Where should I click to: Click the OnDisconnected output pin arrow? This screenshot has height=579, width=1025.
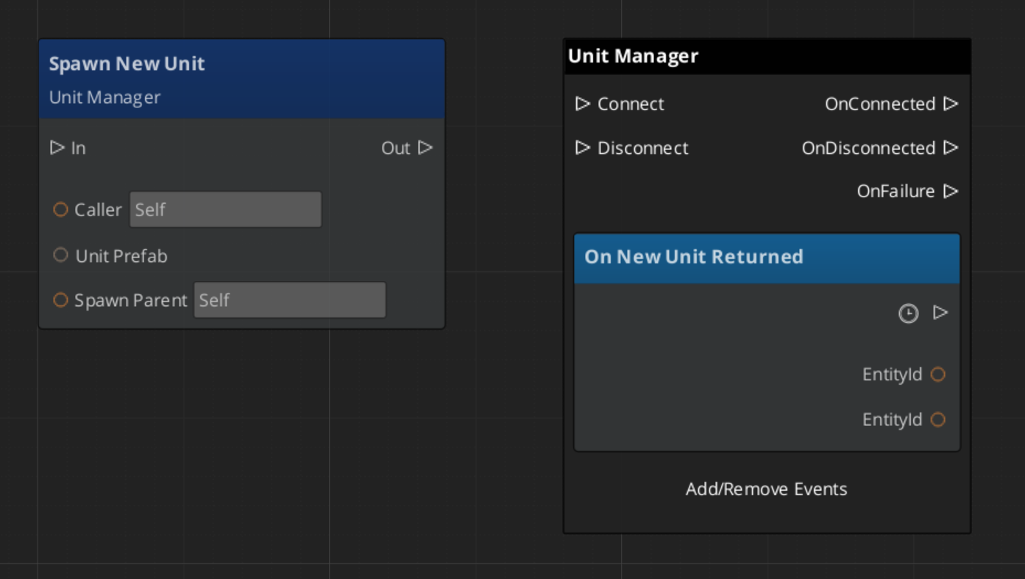[x=951, y=148]
